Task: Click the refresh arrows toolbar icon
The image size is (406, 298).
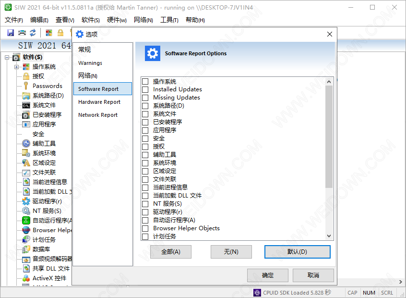Action: click(33, 33)
